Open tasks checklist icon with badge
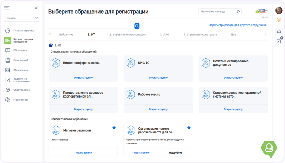Viewport: 285px width, 163px height. pos(279,41)
